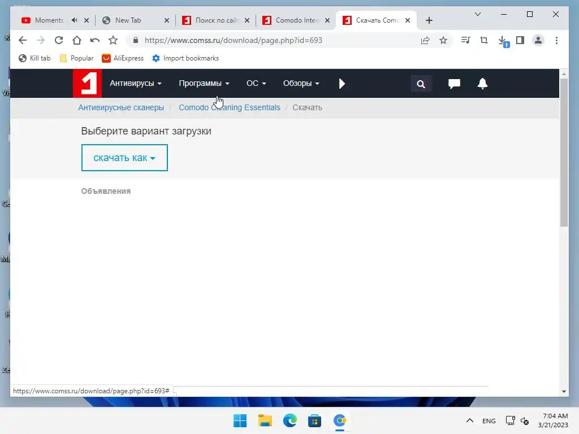Click the page vertical scrollbar thumb
Image resolution: width=579 pixels, height=434 pixels.
pos(564,153)
